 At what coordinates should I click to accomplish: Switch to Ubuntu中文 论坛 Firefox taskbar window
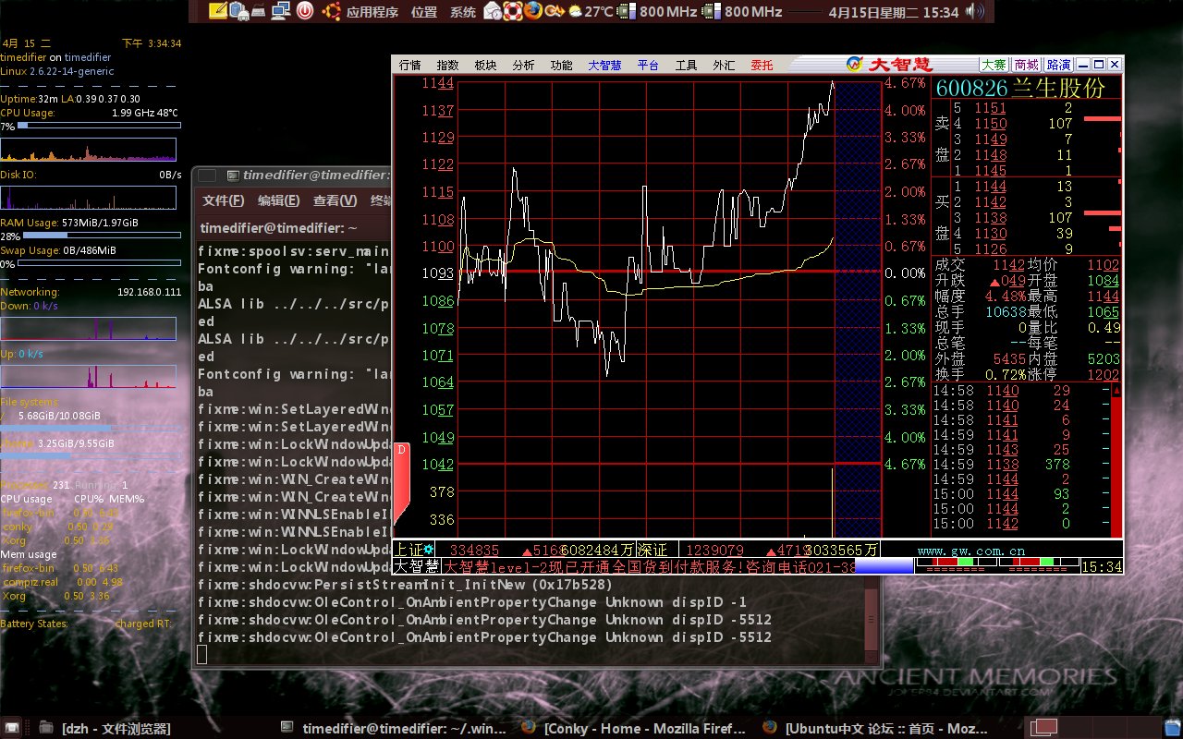click(876, 728)
